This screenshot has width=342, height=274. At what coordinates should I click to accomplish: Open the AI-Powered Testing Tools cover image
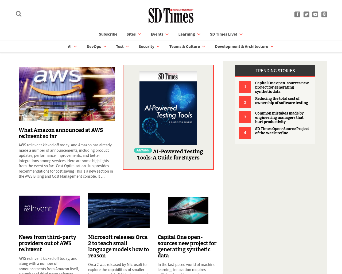point(168,108)
